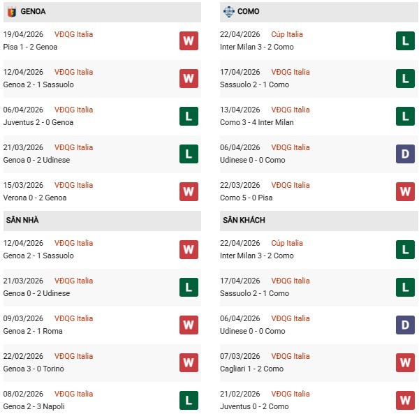The width and height of the screenshot is (419, 414).
Task: Click the W badge for Pisa 1-2 Genoa
Action: pos(189,41)
